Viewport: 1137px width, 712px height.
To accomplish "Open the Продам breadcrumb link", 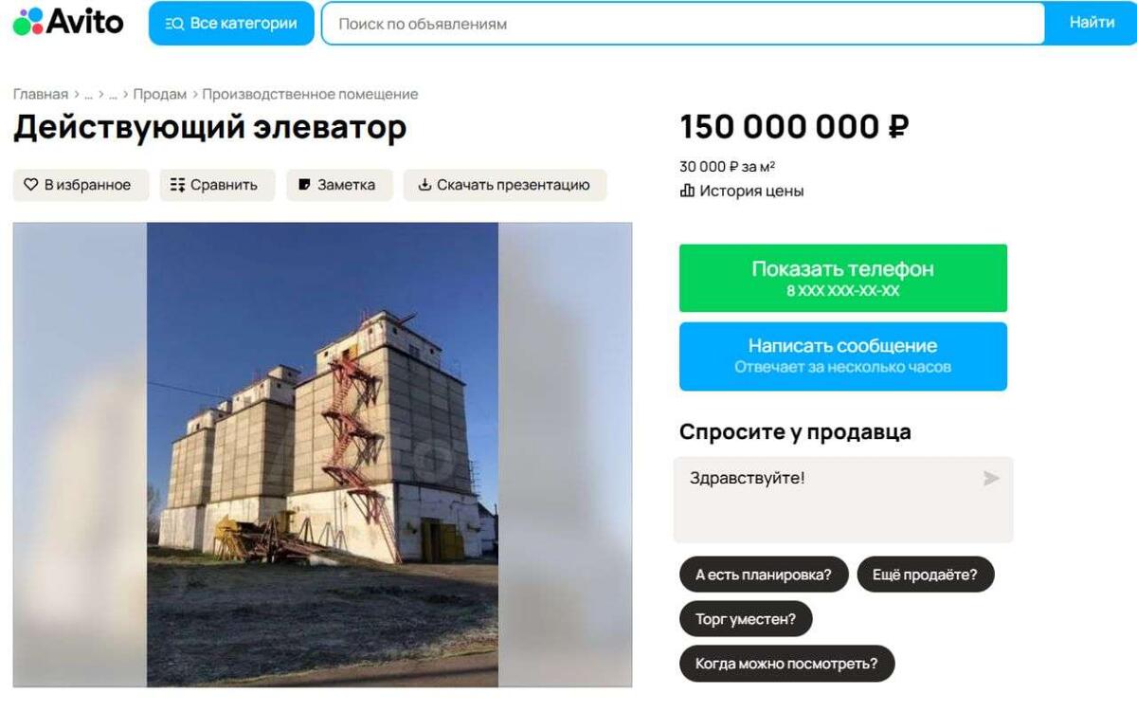I will point(160,94).
